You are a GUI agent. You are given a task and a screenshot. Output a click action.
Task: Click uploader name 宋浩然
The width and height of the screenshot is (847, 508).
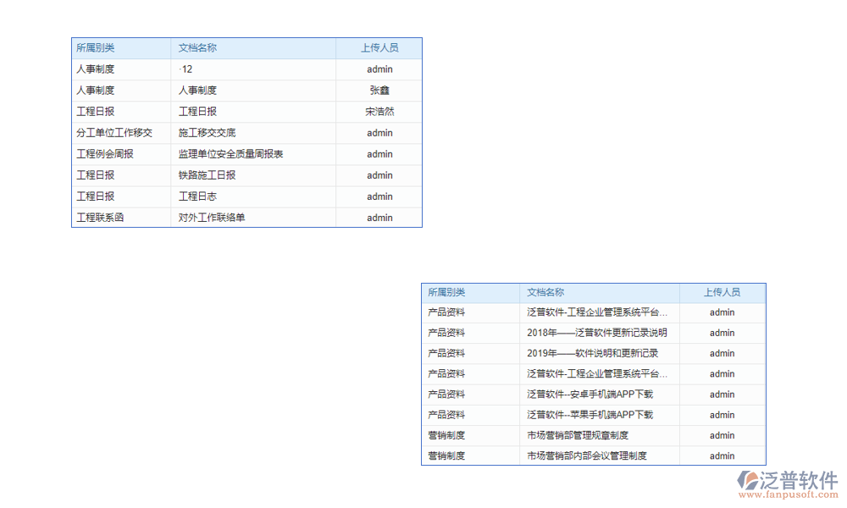tap(379, 112)
